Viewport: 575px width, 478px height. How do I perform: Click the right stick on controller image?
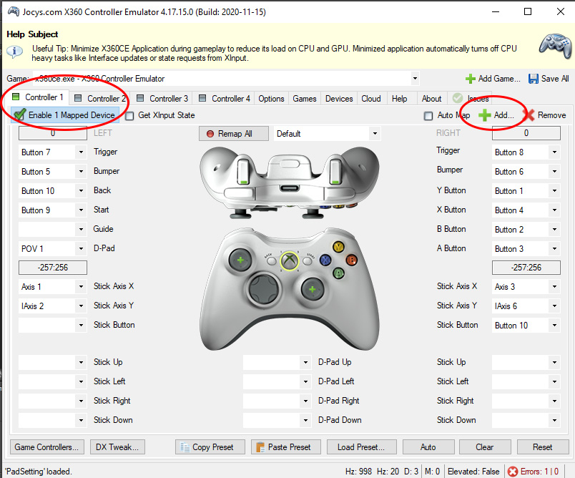click(312, 289)
